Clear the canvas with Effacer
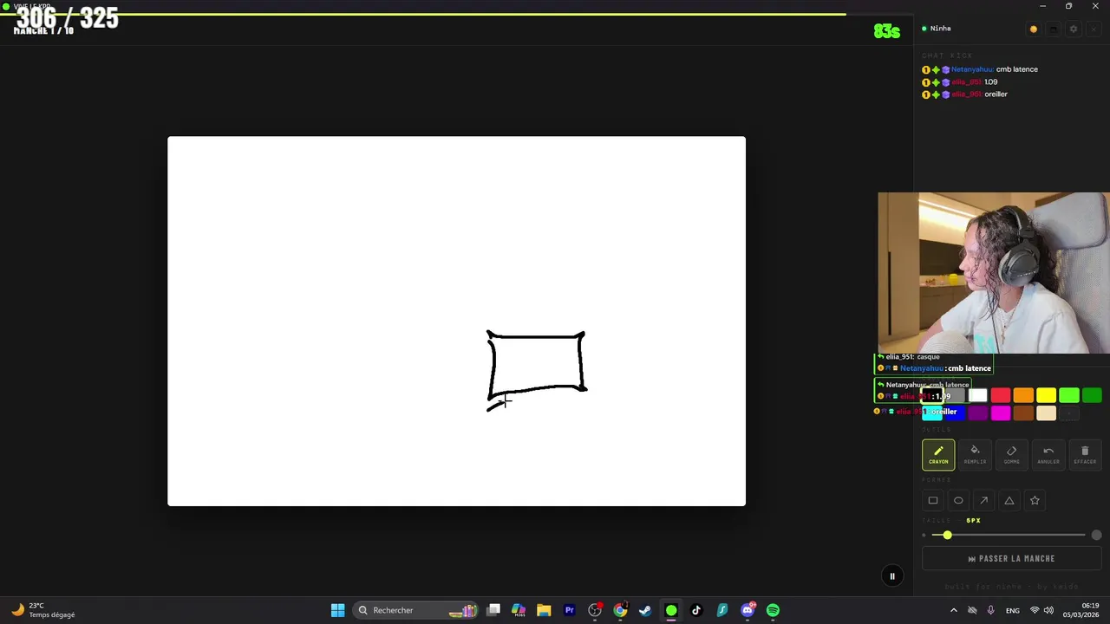Screen dimensions: 1110x624 (1085, 455)
